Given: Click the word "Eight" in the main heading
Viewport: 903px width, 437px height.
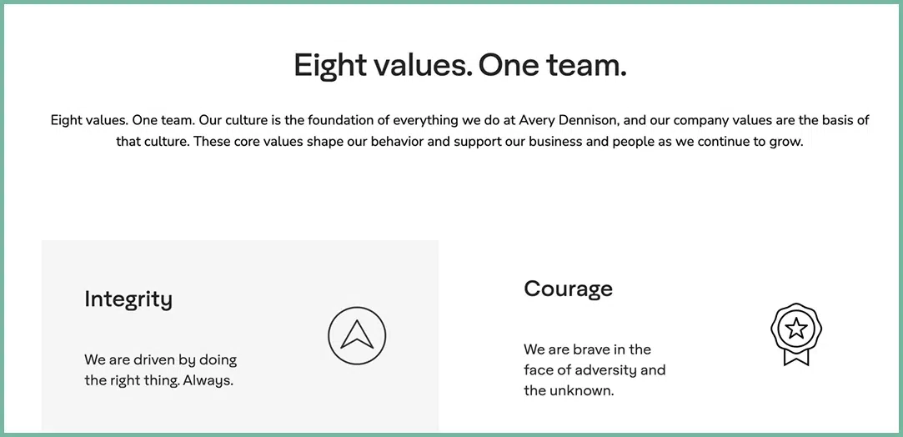Looking at the screenshot, I should coord(330,65).
